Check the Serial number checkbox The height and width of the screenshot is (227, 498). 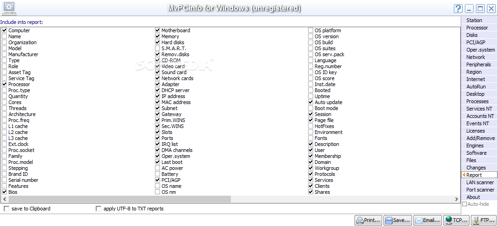coord(5,180)
